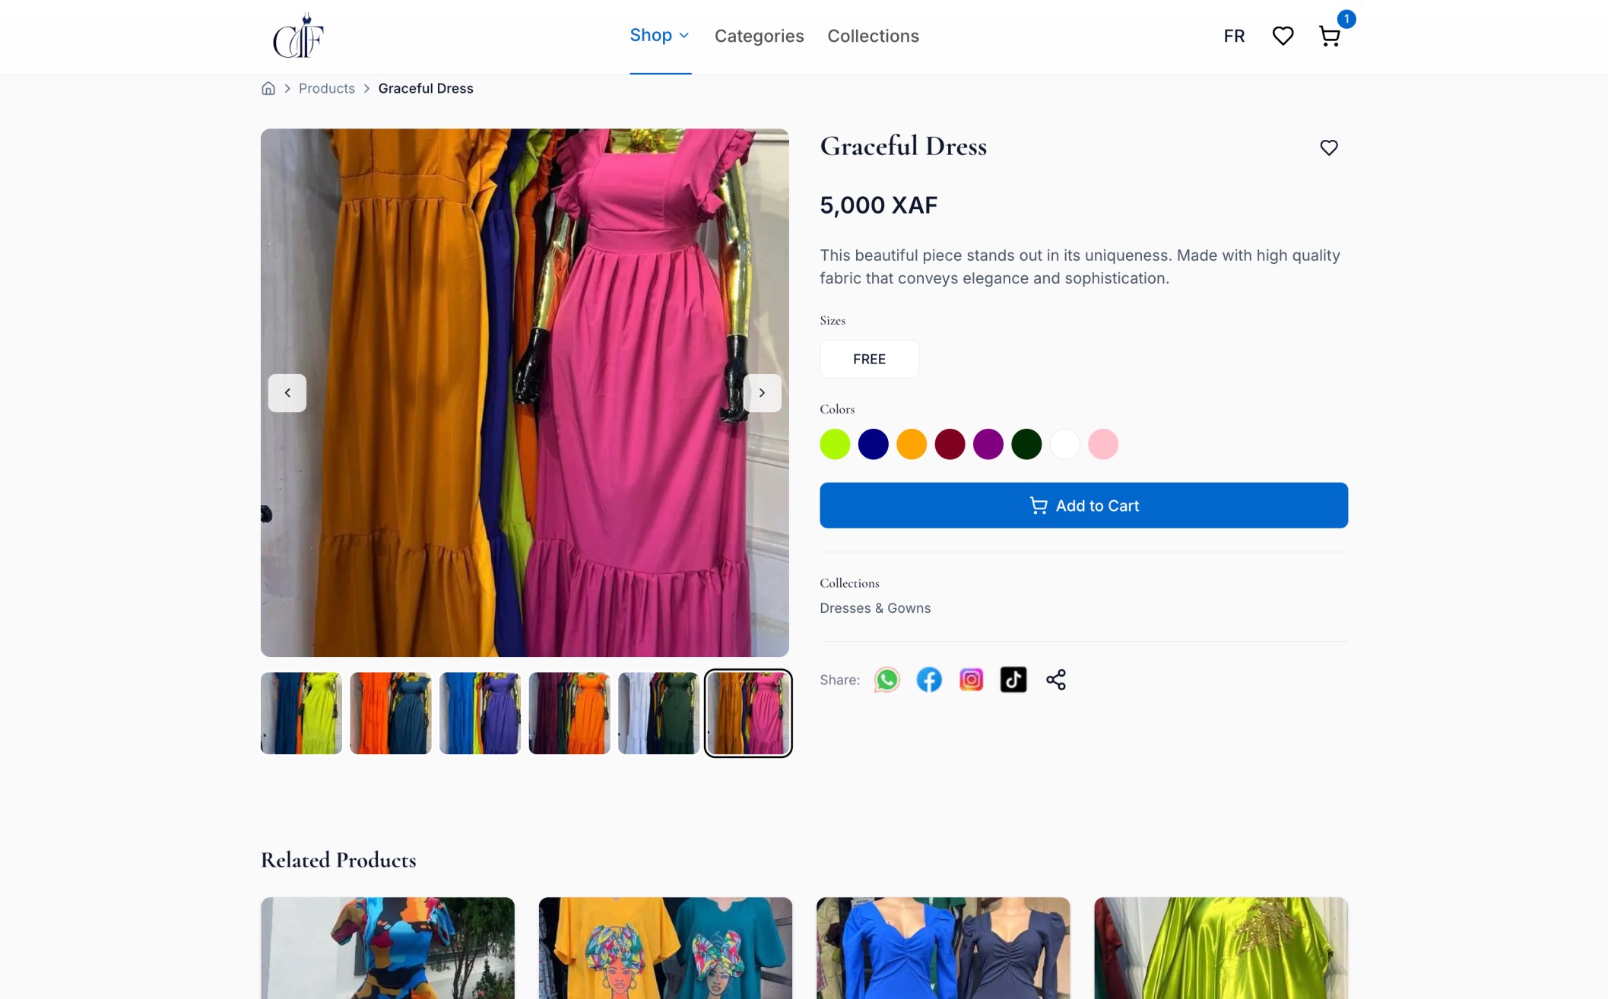Select the navy blue color option
Viewport: 1608px width, 999px height.
coord(874,444)
